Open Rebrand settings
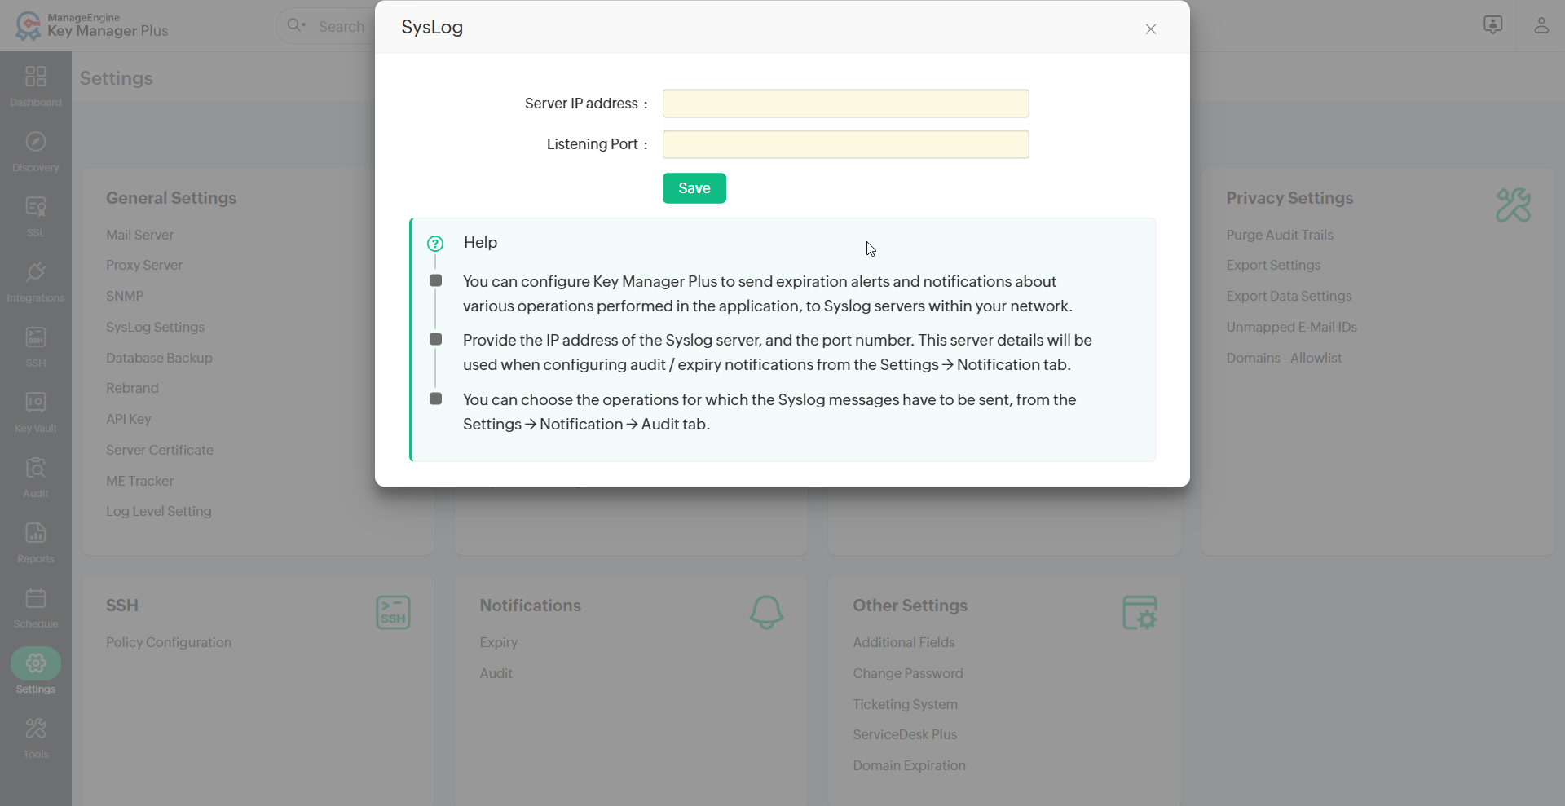1565x806 pixels. (132, 388)
